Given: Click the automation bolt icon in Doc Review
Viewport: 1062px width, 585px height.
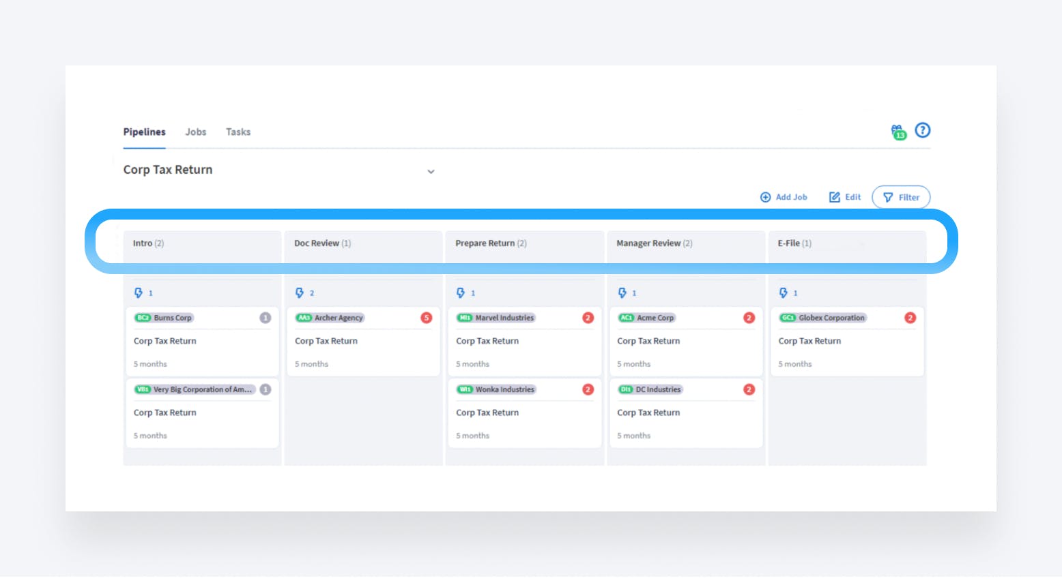Looking at the screenshot, I should (300, 293).
